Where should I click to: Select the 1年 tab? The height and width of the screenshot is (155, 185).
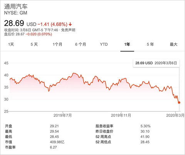tap(127, 44)
